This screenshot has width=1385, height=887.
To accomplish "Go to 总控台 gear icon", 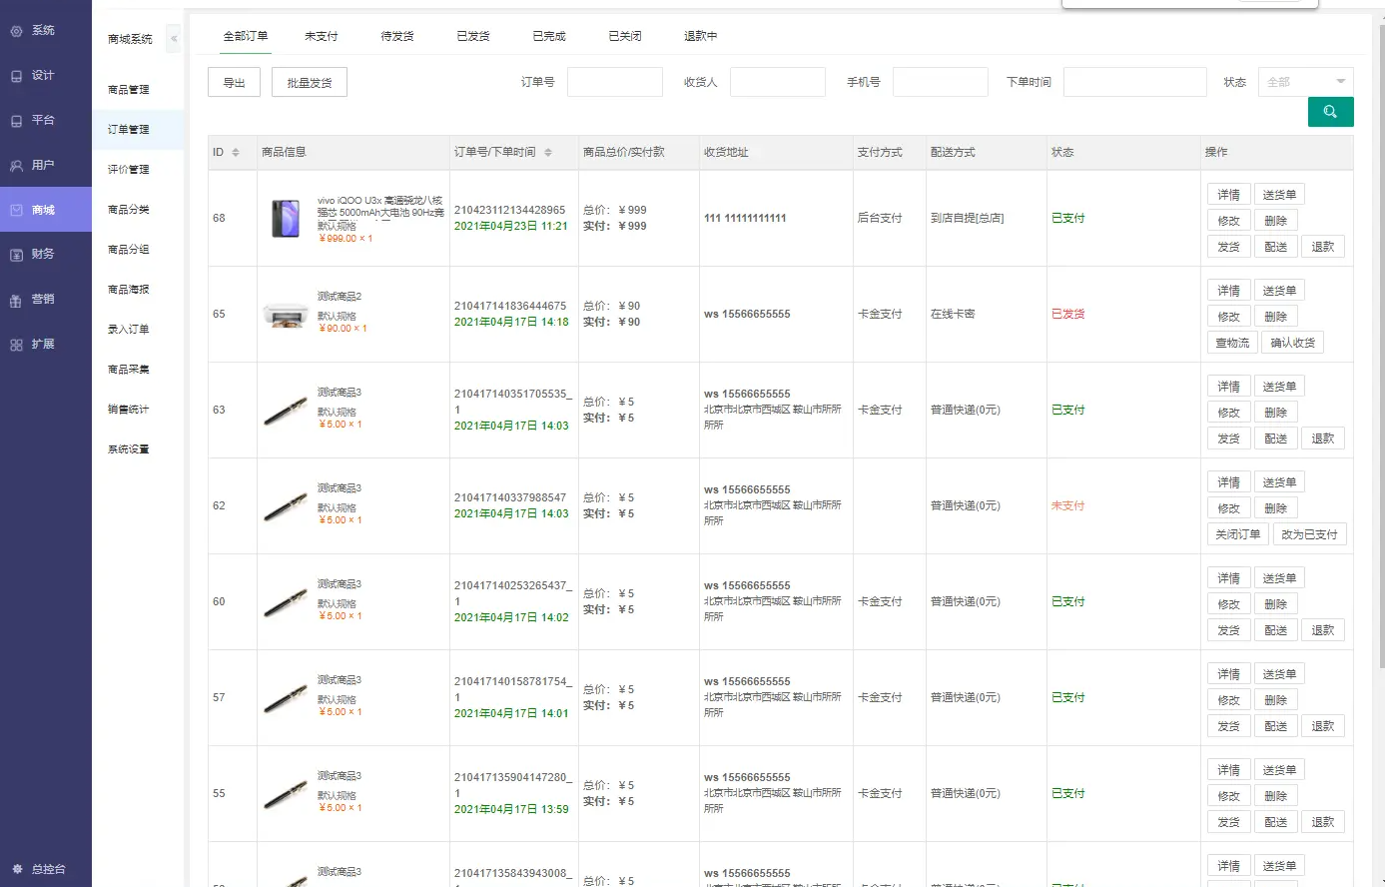I will pos(17,869).
